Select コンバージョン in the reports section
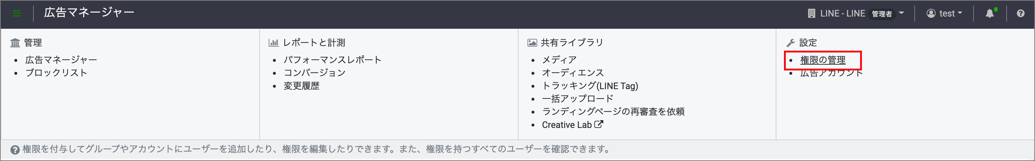 click(314, 73)
